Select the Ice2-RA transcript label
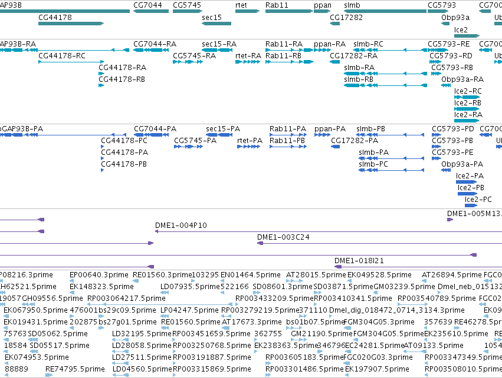 click(468, 115)
